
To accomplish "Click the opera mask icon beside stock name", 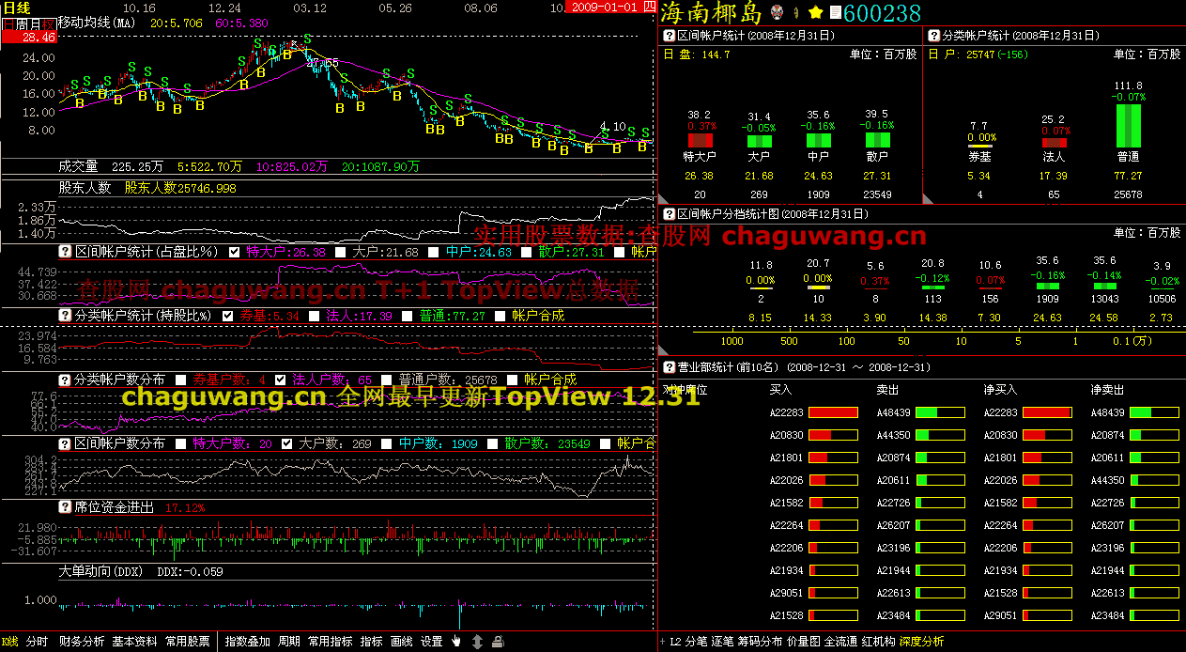I will tap(777, 12).
